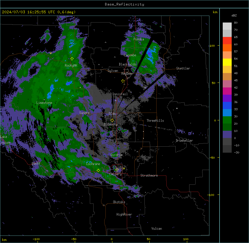Click the Drumheller town label
The height and width of the screenshot is (243, 249).
[x=184, y=141]
